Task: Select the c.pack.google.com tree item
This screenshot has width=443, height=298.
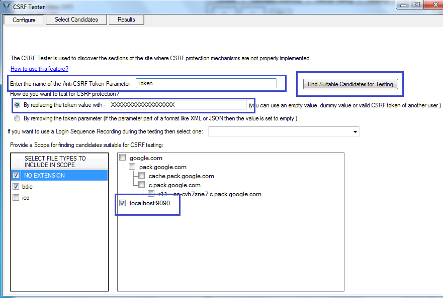Action: (141, 184)
